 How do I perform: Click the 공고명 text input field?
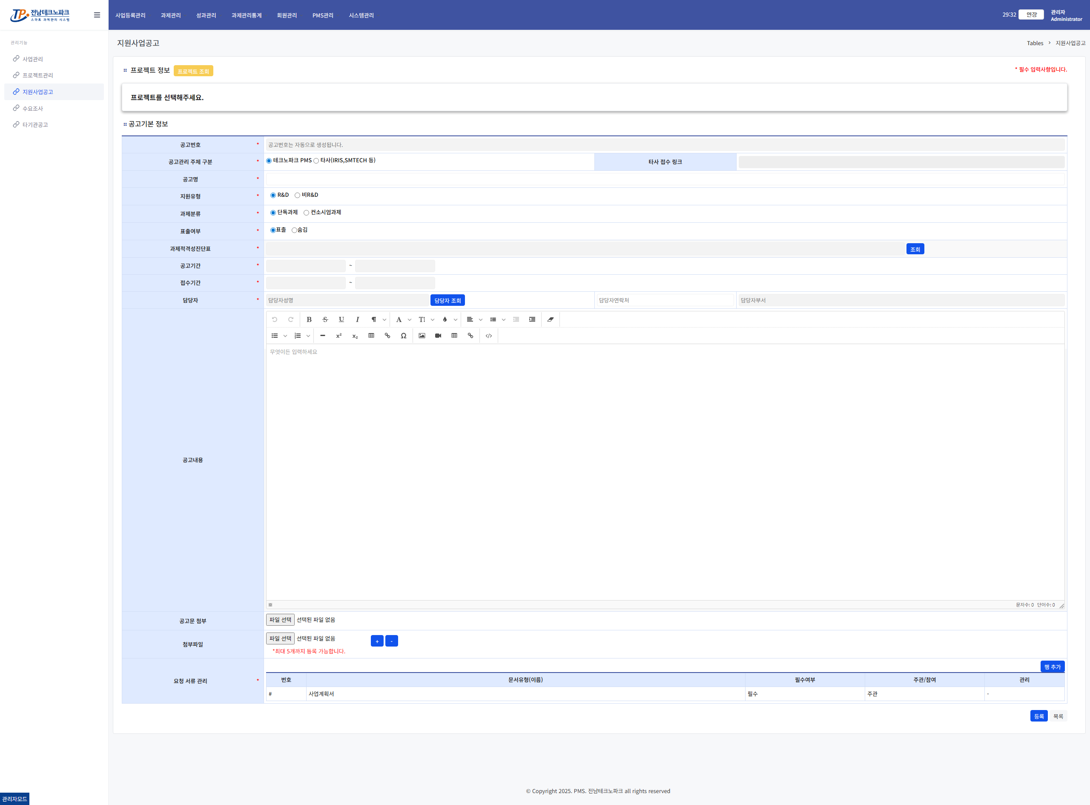665,179
